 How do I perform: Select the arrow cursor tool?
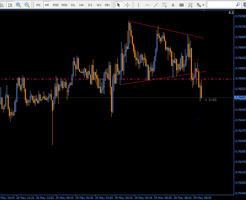click(118, 5)
